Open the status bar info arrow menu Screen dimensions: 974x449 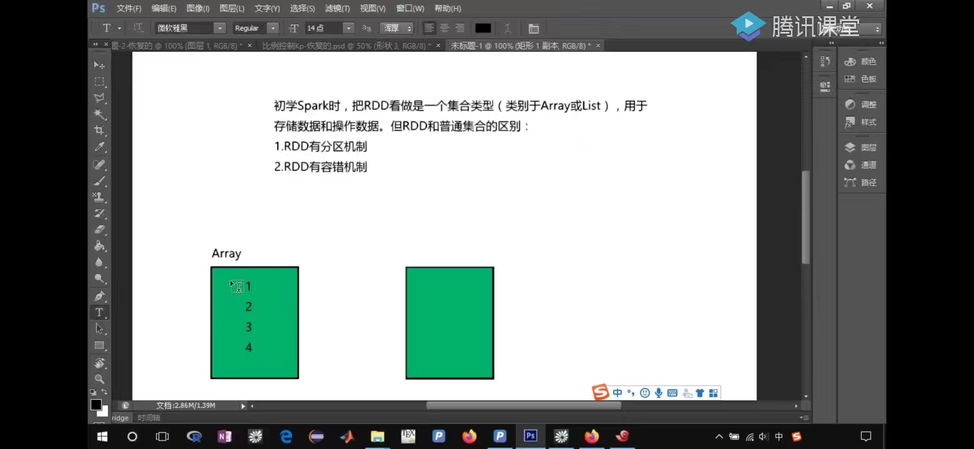click(243, 406)
